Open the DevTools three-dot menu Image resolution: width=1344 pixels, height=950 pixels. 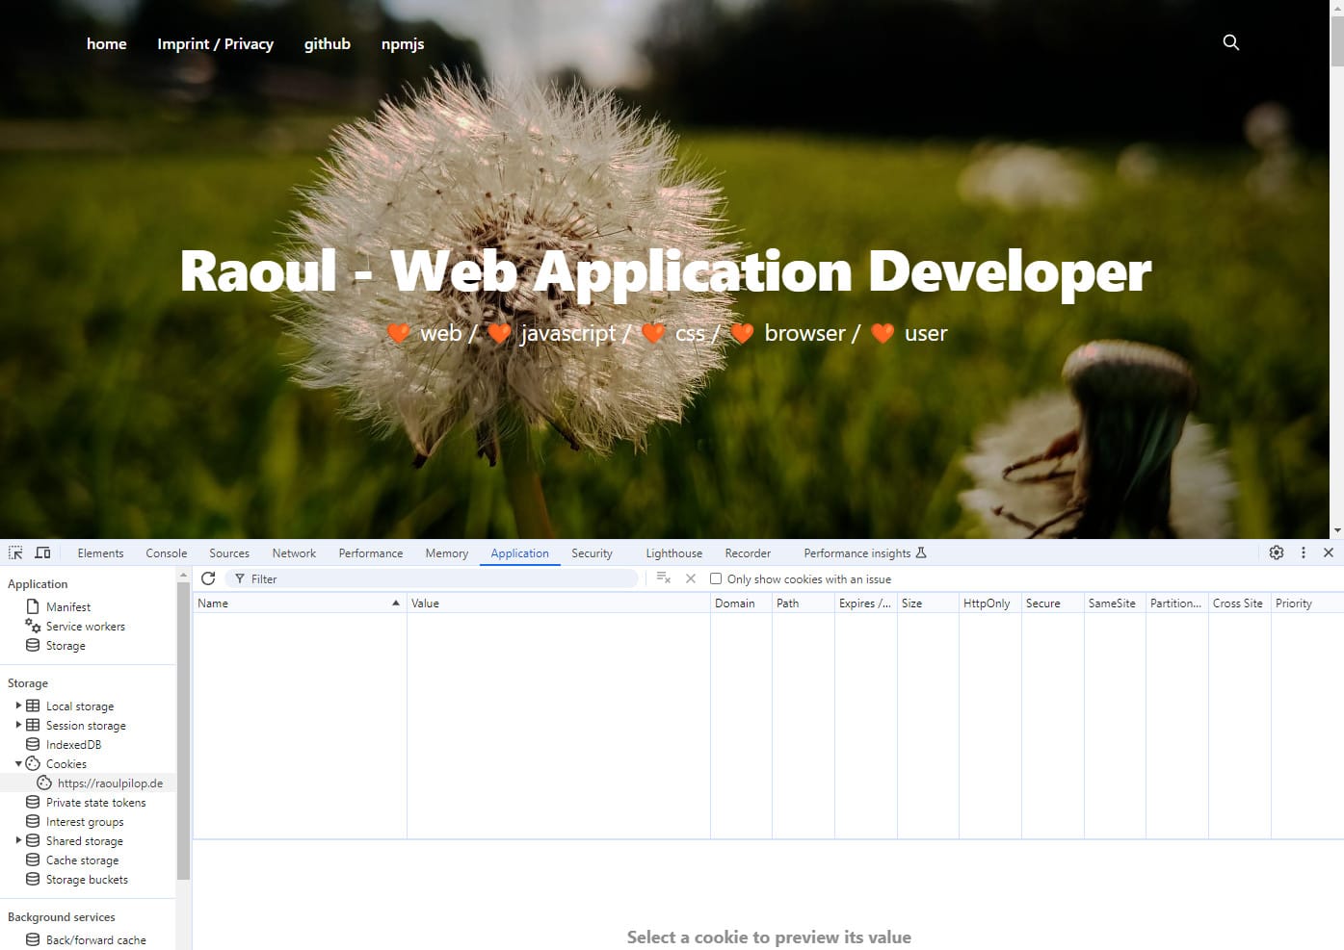pyautogui.click(x=1304, y=552)
